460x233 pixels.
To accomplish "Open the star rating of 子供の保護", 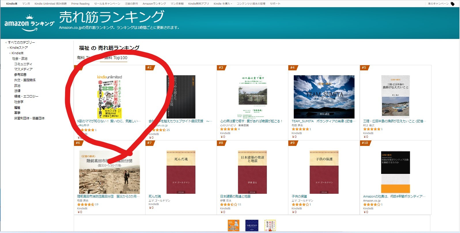I will click(300, 204).
